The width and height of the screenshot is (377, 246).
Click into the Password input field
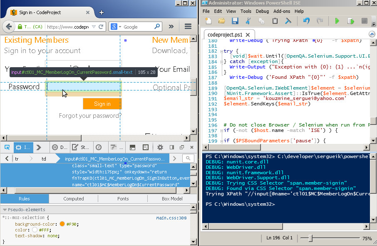(x=83, y=87)
